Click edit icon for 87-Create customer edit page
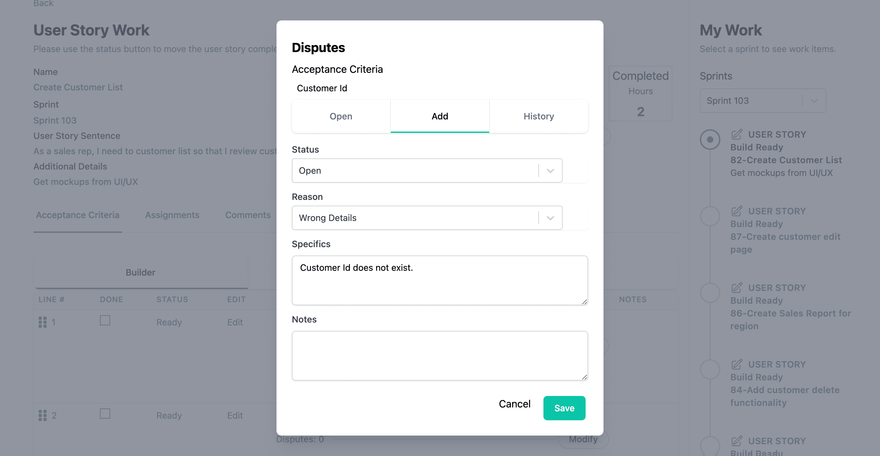Viewport: 880px width, 456px height. pyautogui.click(x=737, y=211)
